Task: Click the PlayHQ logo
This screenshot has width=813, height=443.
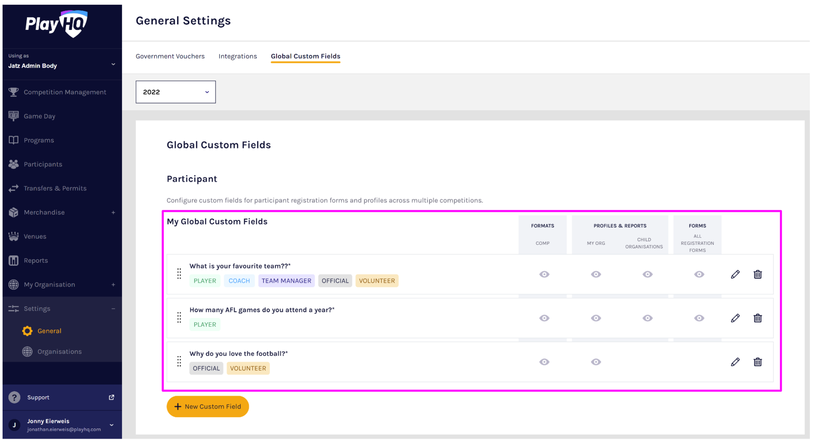Action: click(56, 24)
